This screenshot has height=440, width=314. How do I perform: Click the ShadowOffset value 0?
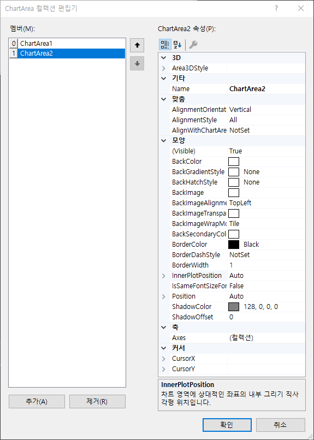pyautogui.click(x=231, y=317)
